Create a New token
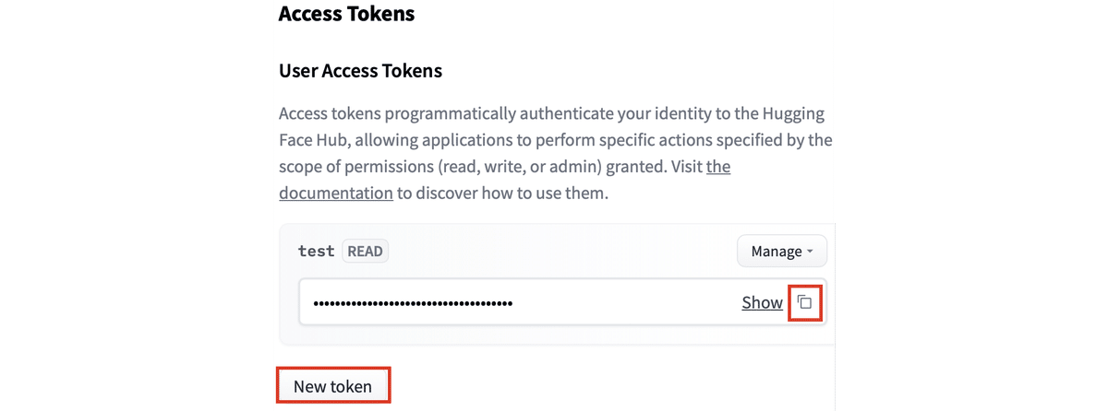The width and height of the screenshot is (1108, 411). coord(332,386)
